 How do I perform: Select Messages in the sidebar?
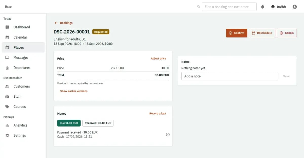point(23,58)
